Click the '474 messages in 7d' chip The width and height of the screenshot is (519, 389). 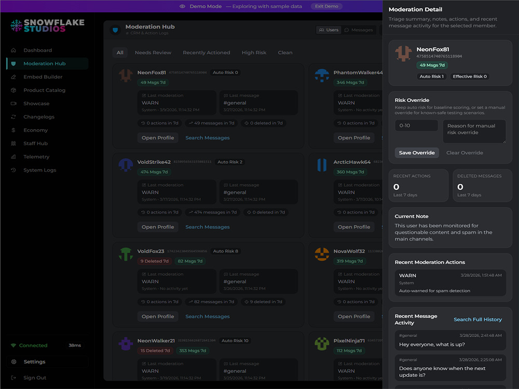coord(212,212)
